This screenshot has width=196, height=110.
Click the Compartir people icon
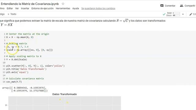182,5
